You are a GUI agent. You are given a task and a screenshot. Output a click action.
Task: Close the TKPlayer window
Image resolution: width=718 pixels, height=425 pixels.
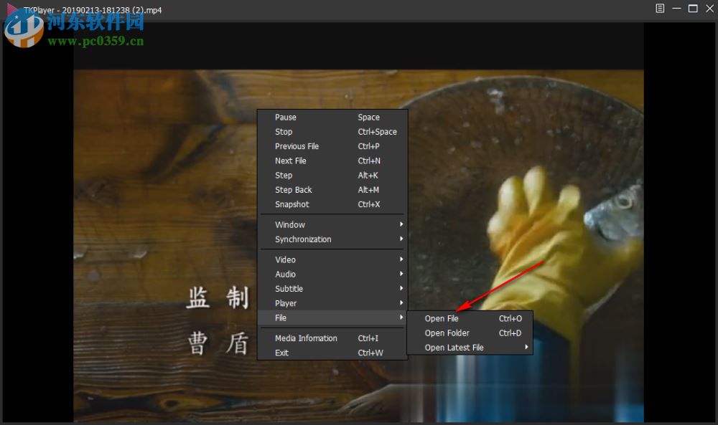pyautogui.click(x=709, y=9)
